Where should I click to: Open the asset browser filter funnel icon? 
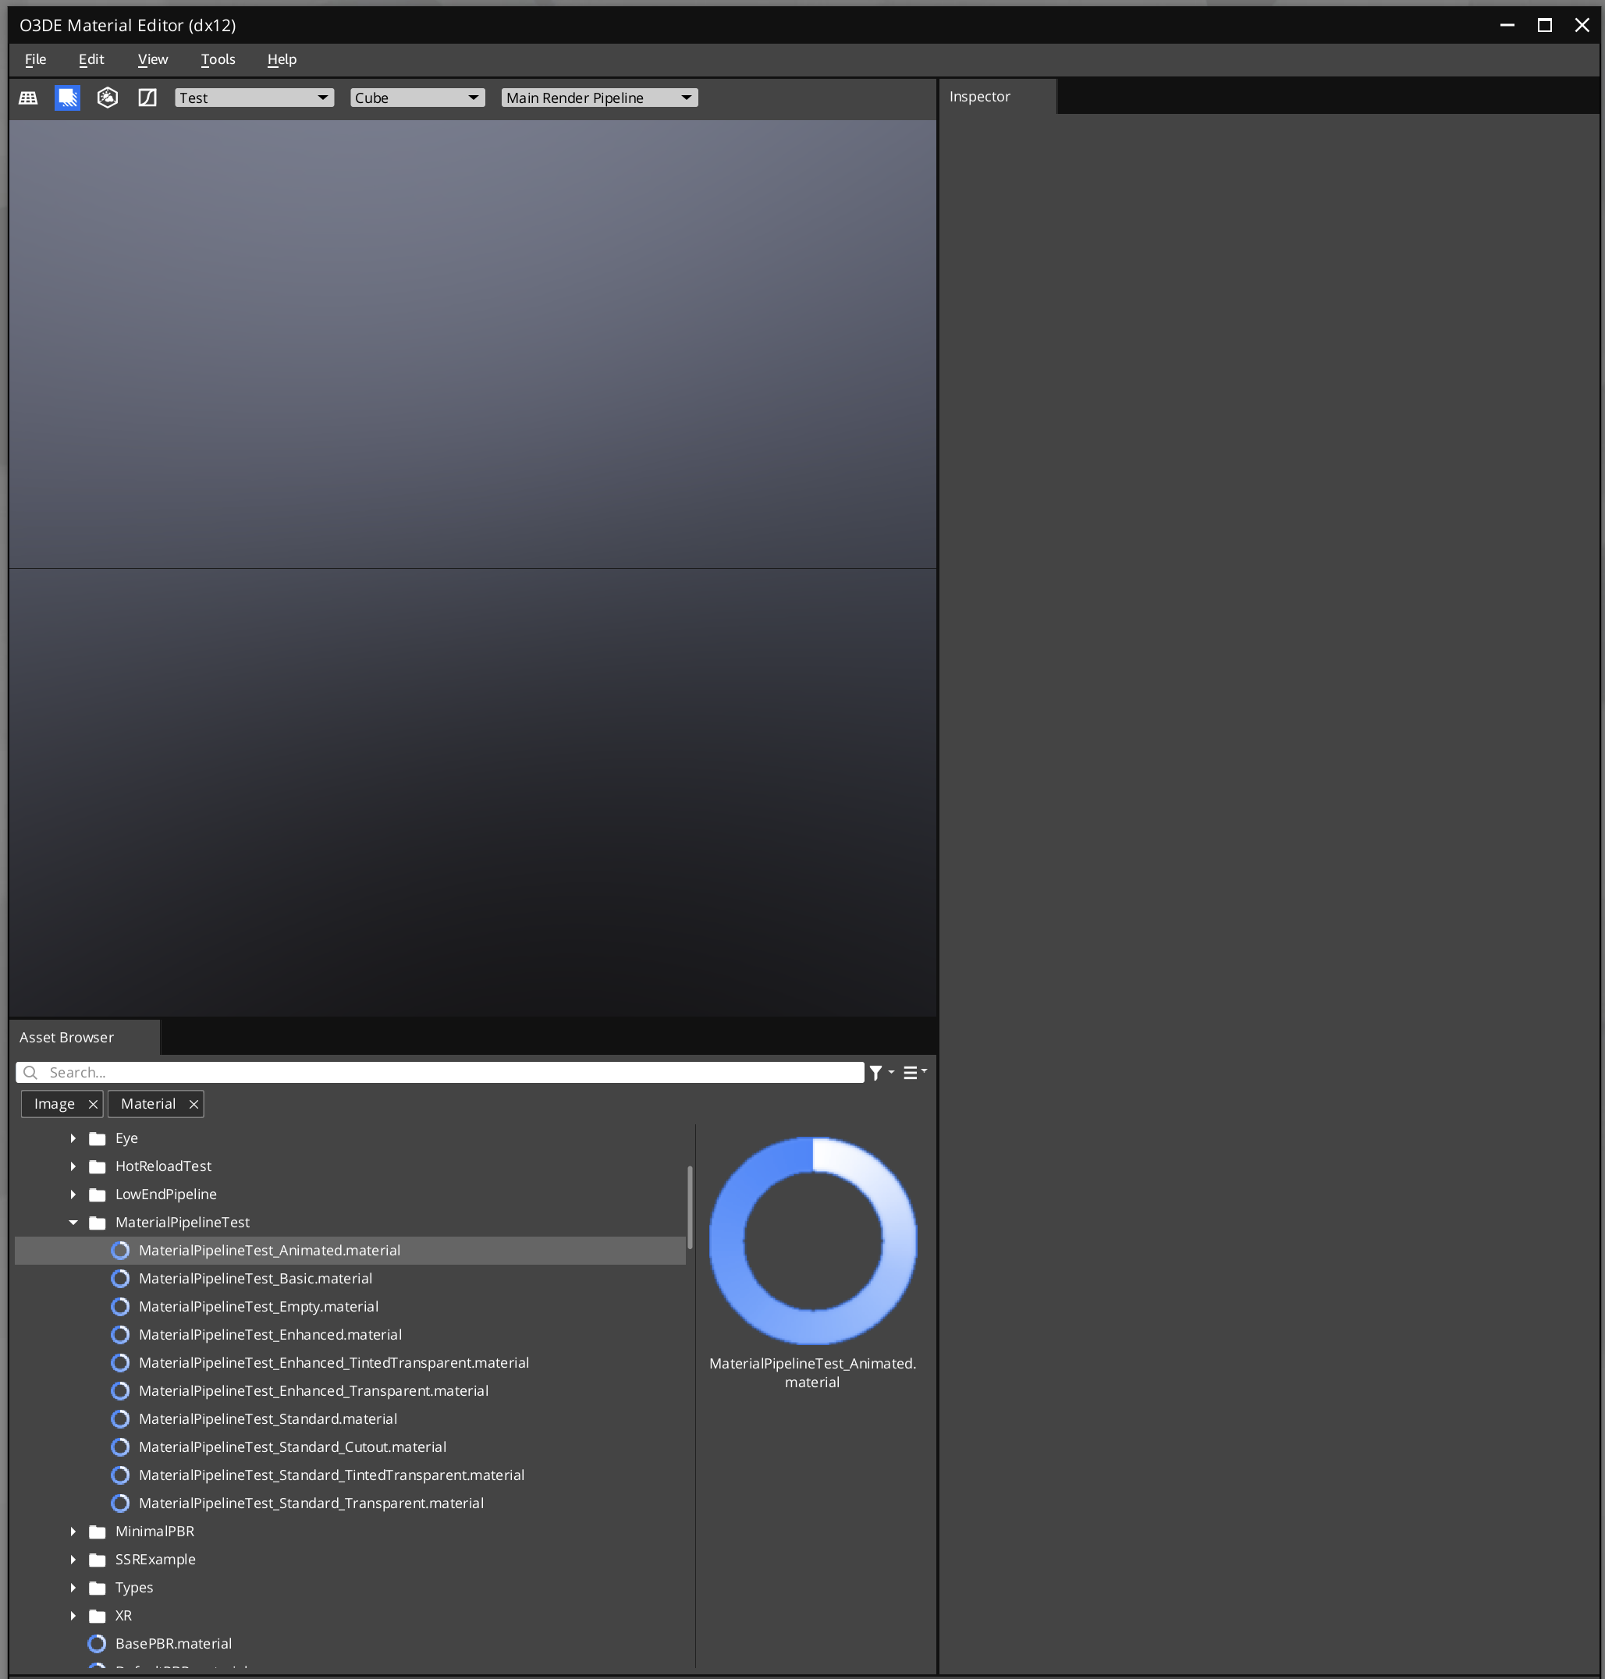[877, 1072]
